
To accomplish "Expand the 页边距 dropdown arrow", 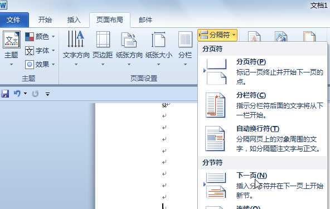I will click(x=103, y=64).
